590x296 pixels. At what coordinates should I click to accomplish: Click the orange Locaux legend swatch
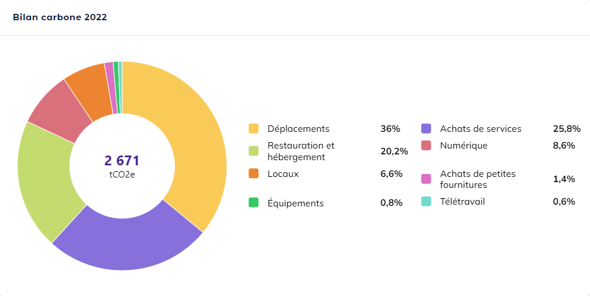pos(254,173)
